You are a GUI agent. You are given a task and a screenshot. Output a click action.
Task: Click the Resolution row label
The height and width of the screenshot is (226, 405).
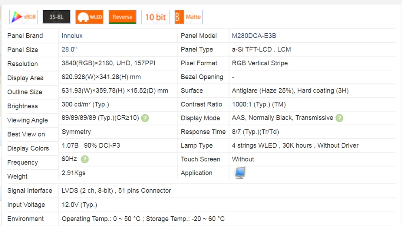pyautogui.click(x=22, y=64)
